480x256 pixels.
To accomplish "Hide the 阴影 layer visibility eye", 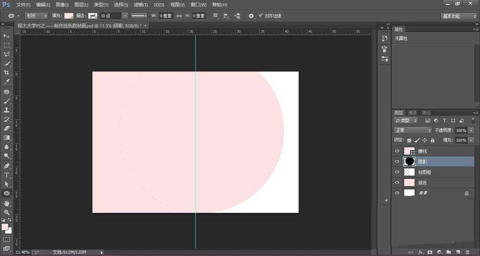I will coord(397,162).
